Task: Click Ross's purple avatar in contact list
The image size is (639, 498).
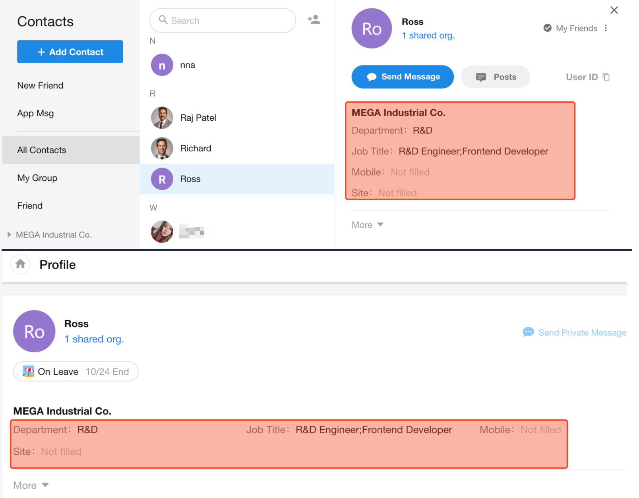Action: 162,179
